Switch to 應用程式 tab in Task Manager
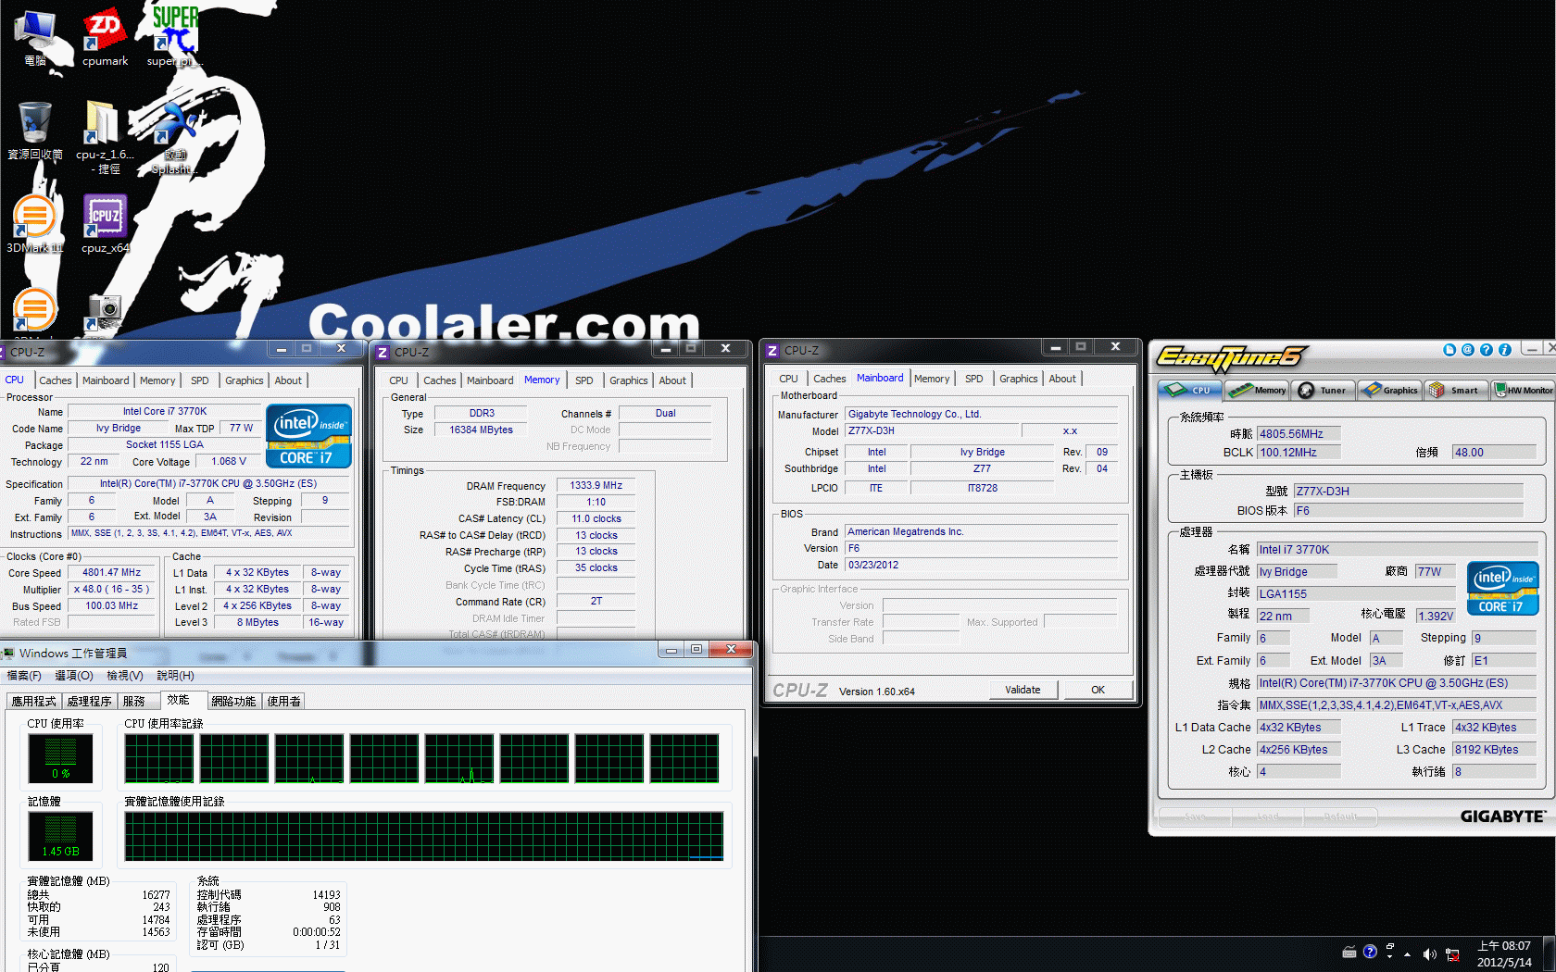This screenshot has height=972, width=1556. pos(34,701)
